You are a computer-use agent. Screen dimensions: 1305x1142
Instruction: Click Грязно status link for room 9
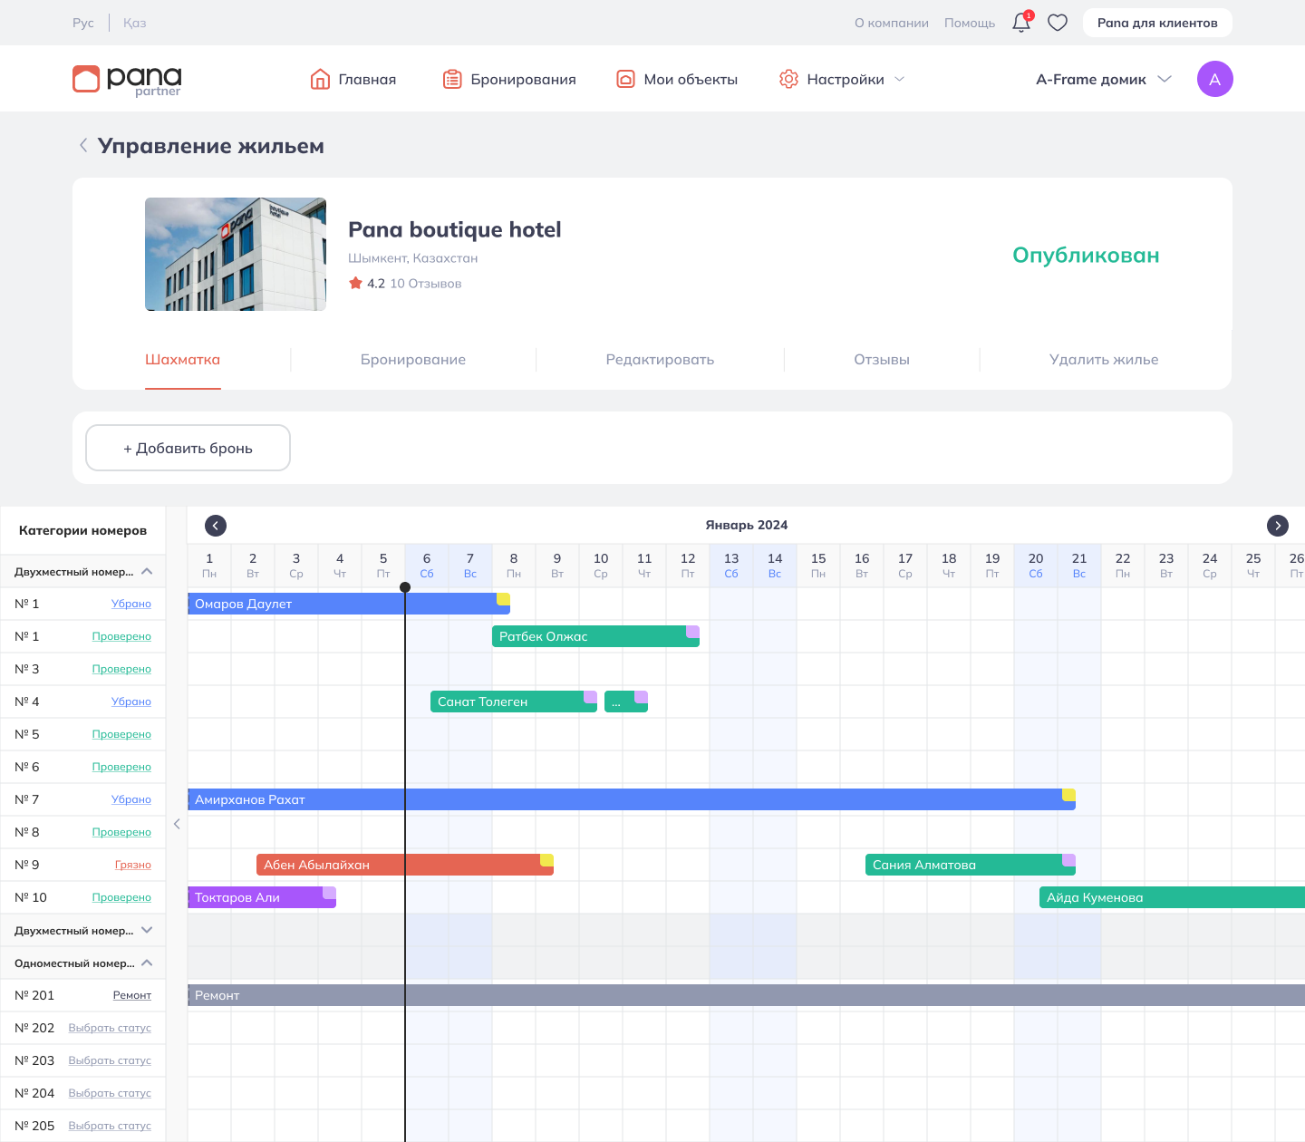coord(132,865)
